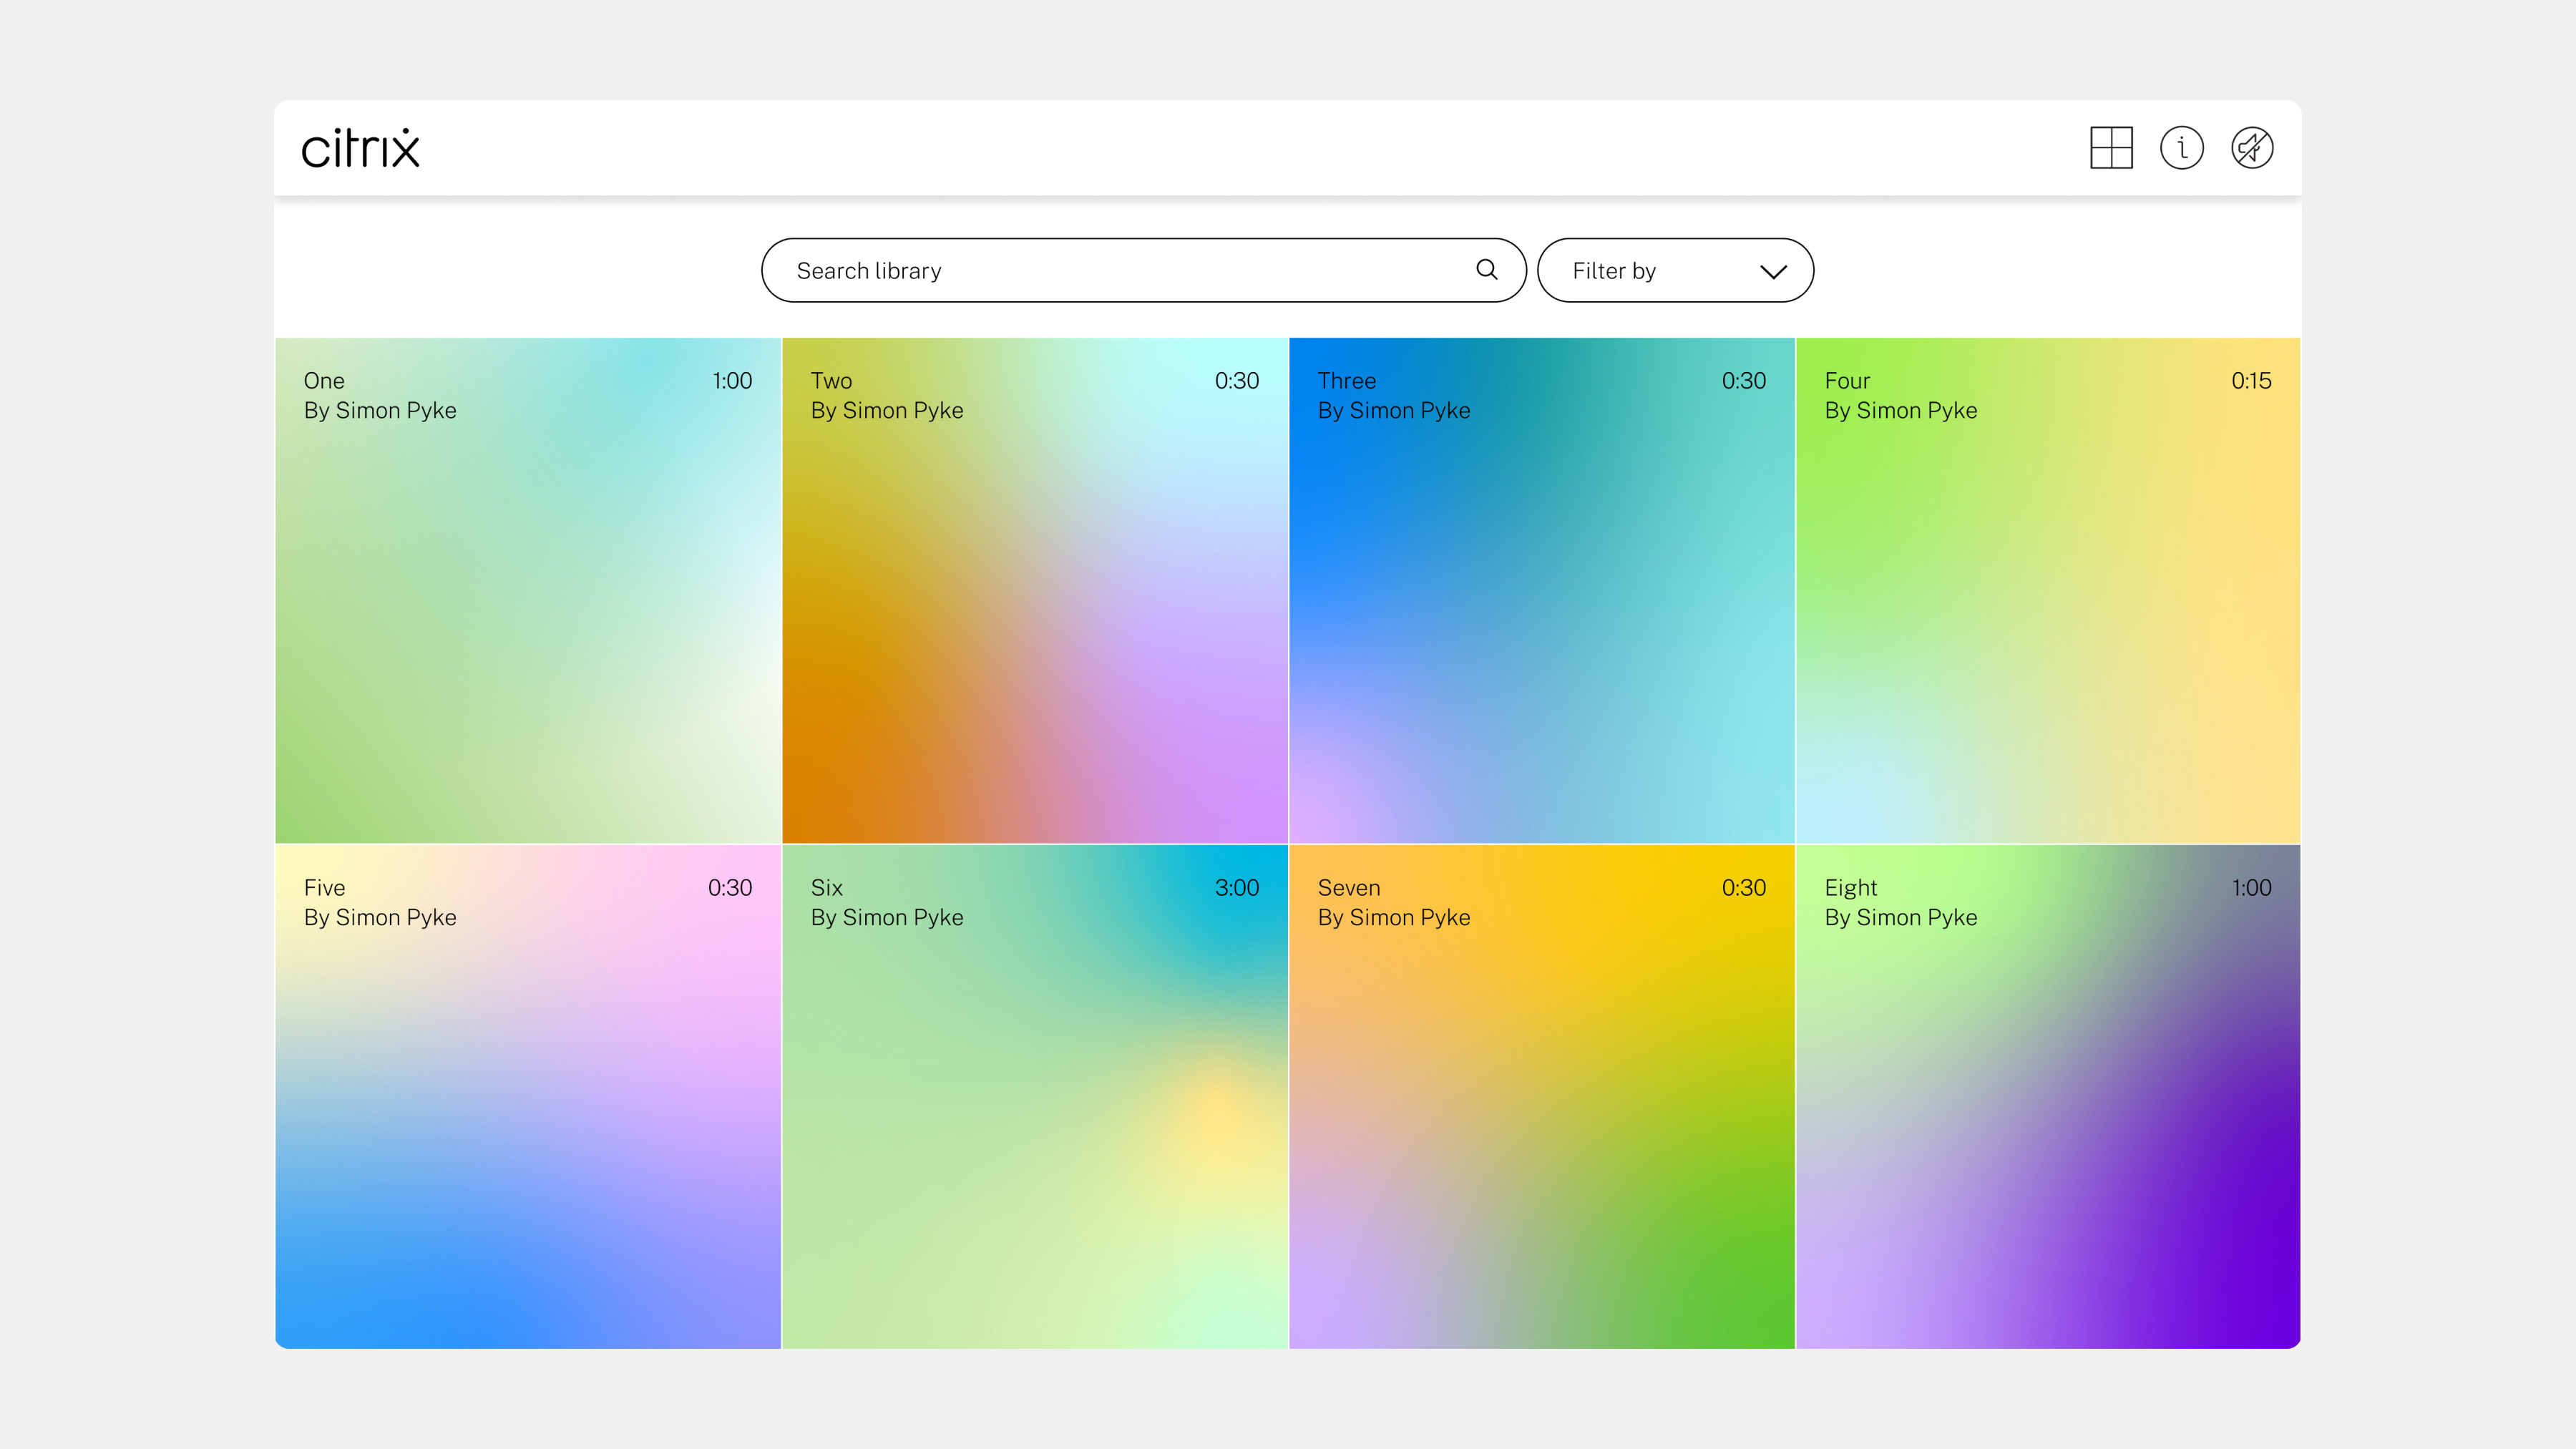Image resolution: width=2576 pixels, height=1449 pixels.
Task: Open the info icon
Action: point(2181,148)
